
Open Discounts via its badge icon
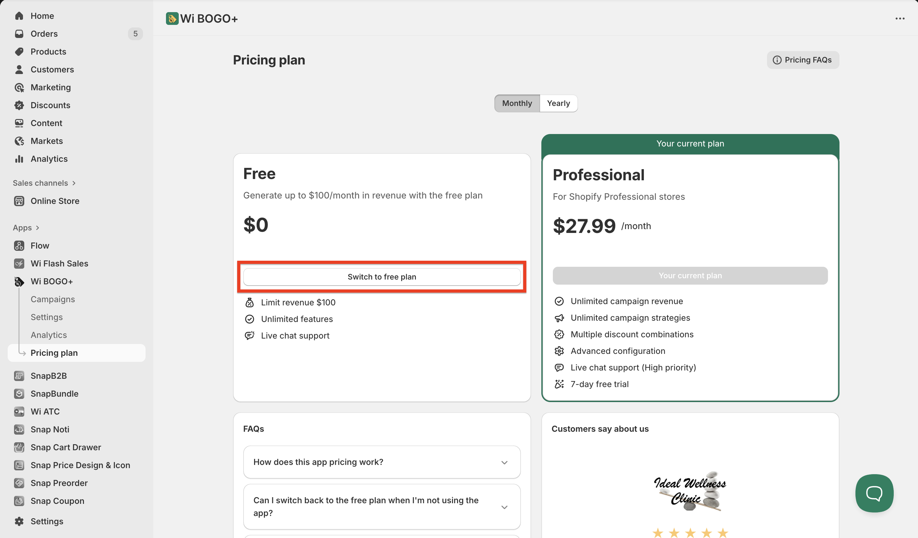pyautogui.click(x=19, y=105)
